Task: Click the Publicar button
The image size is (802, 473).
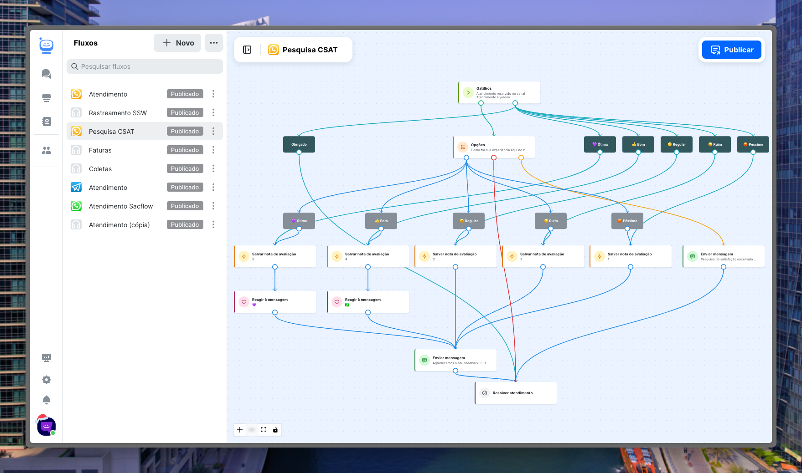Action: (732, 50)
